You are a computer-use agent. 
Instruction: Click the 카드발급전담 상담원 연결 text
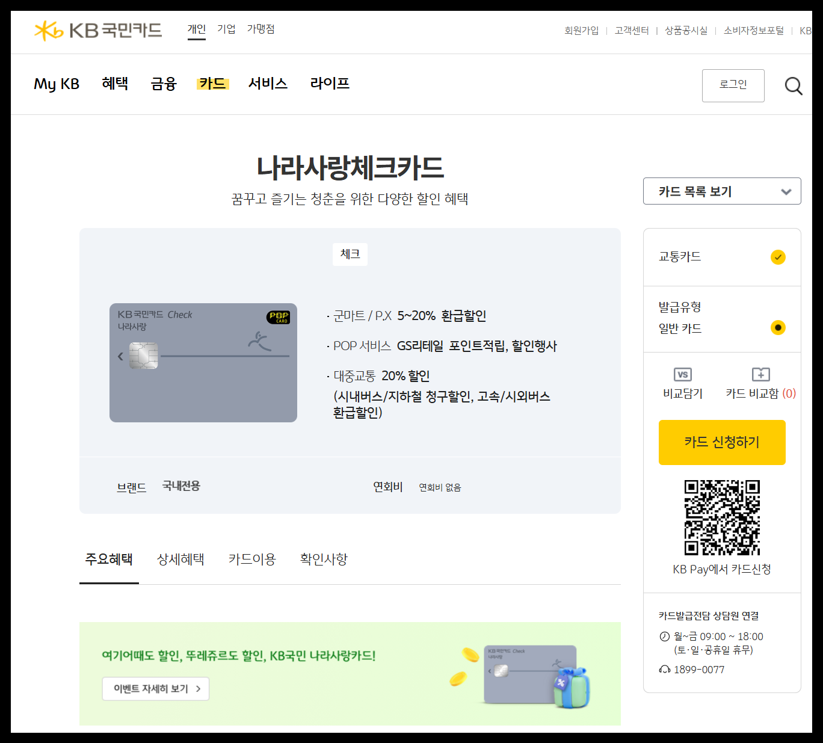709,615
